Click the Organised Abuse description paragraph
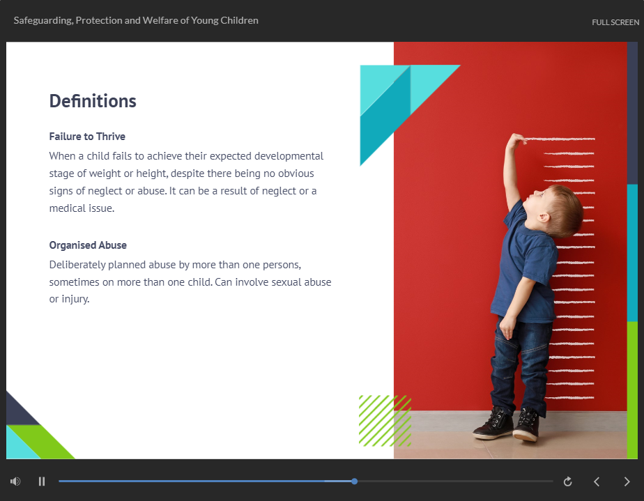This screenshot has height=501, width=644. 190,282
